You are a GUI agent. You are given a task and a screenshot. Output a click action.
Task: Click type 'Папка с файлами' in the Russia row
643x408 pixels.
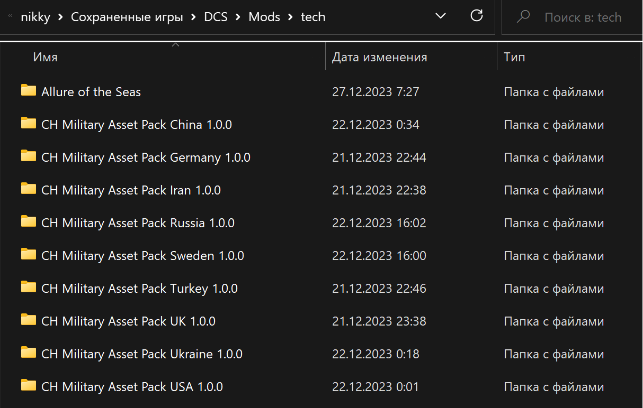pos(554,223)
